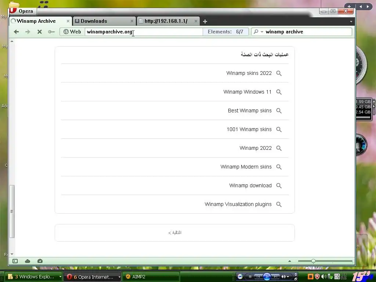Open Winamp skins 2022 related search
376x282 pixels.
click(x=249, y=73)
